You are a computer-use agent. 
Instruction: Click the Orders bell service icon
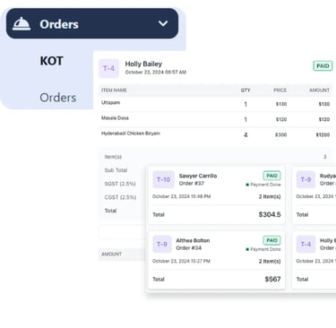point(22,23)
